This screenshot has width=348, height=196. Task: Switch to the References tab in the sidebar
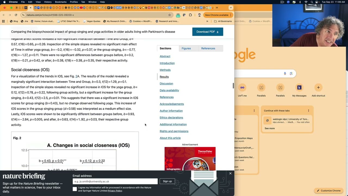point(208,48)
